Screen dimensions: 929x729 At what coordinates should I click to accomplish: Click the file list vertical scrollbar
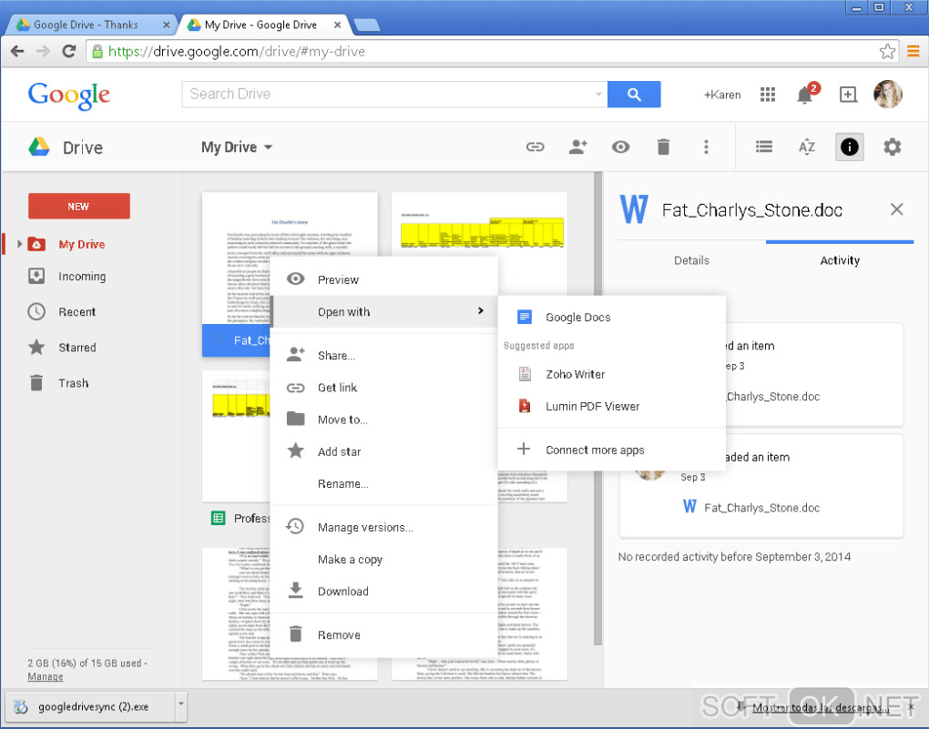597,409
